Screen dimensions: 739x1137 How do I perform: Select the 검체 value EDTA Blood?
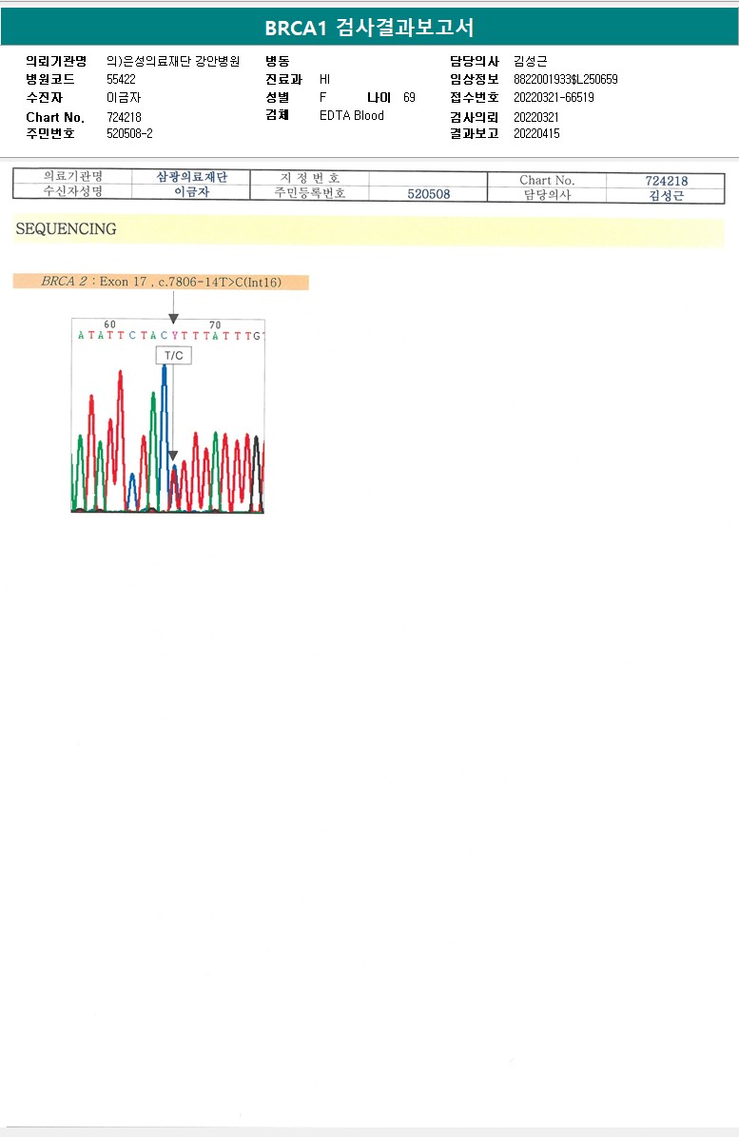click(x=351, y=115)
